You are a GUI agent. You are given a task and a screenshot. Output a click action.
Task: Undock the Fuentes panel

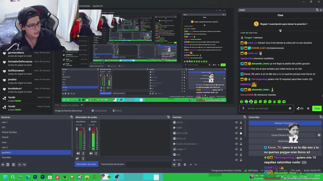[x=245, y=117]
